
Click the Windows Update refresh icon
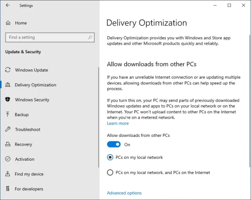click(x=8, y=70)
